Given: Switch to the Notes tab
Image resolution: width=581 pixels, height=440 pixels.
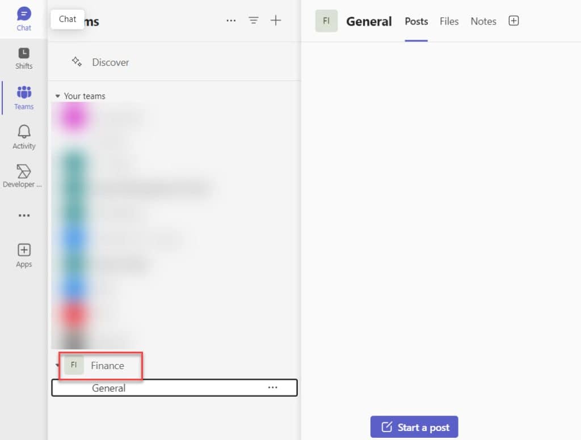Looking at the screenshot, I should point(483,22).
